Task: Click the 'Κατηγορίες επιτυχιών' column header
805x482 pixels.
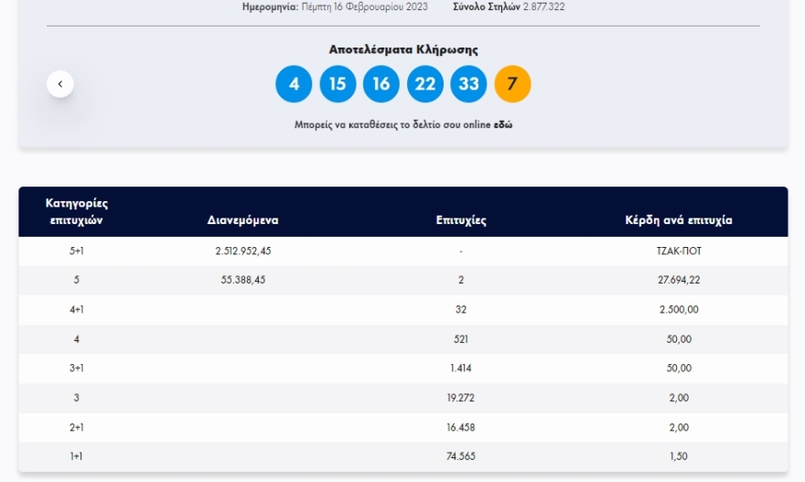Action: coord(77,211)
